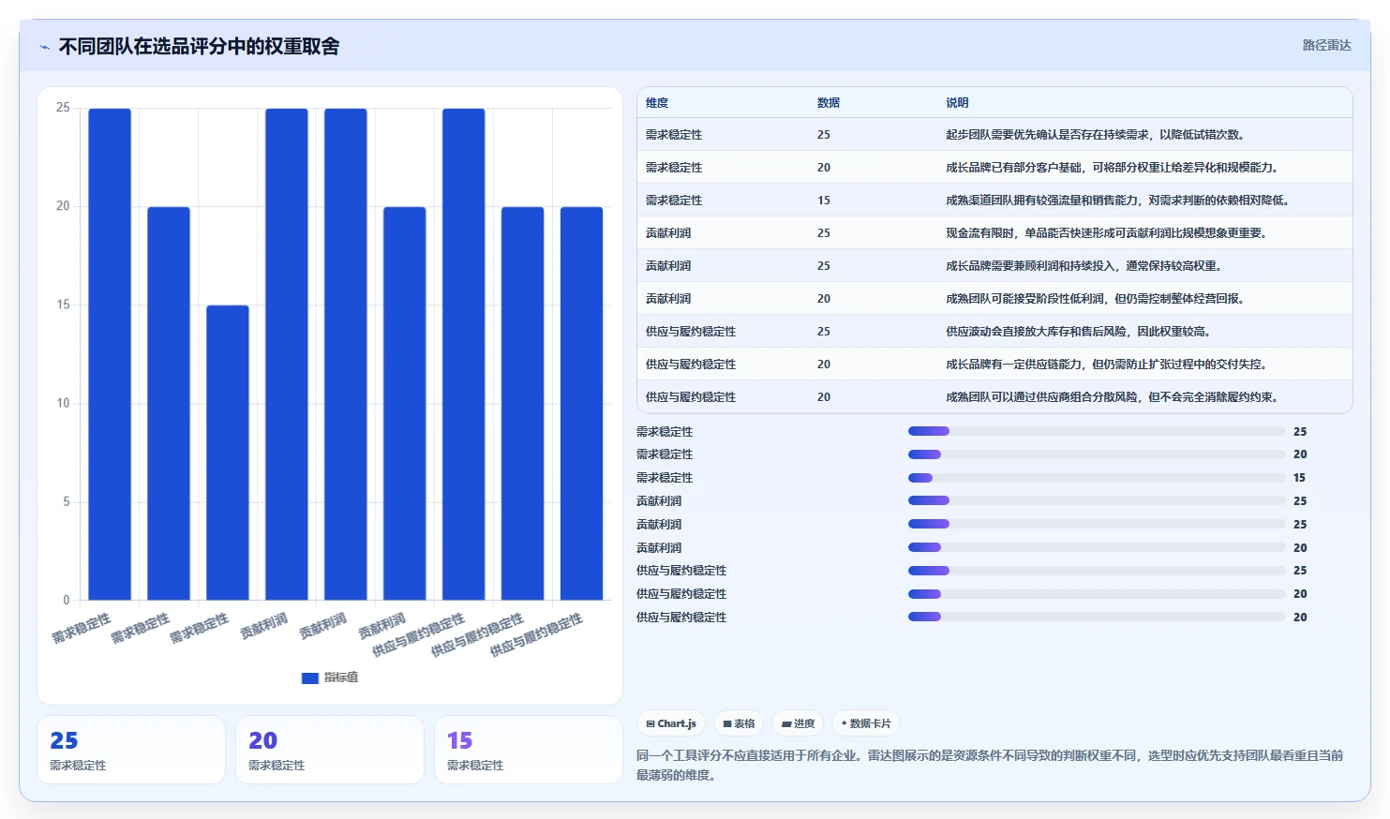This screenshot has height=819, width=1390.
Task: Click the description starting 现金流有限时
Action: pos(1108,233)
